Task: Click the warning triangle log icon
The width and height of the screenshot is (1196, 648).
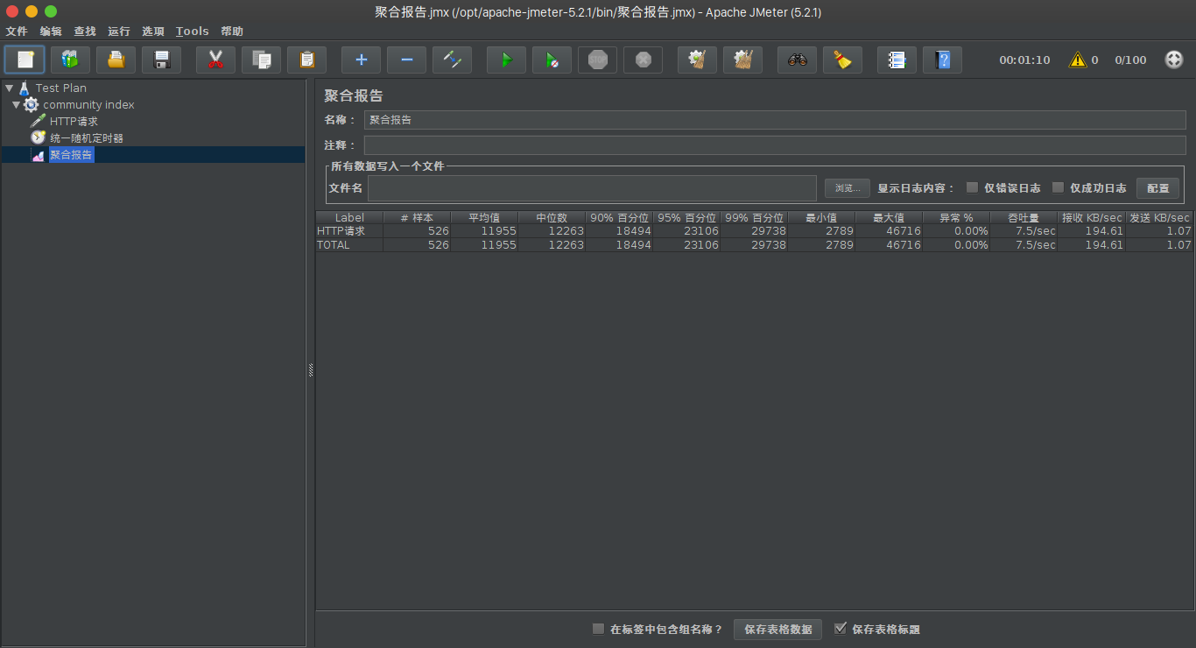Action: tap(1077, 60)
